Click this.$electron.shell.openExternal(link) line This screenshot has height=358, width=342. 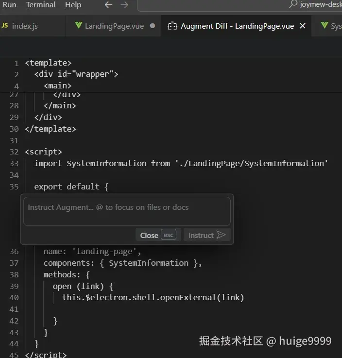[153, 297]
